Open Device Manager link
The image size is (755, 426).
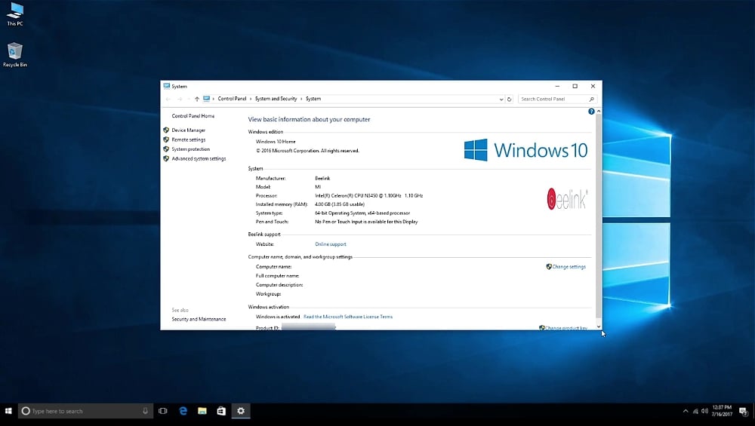tap(188, 130)
